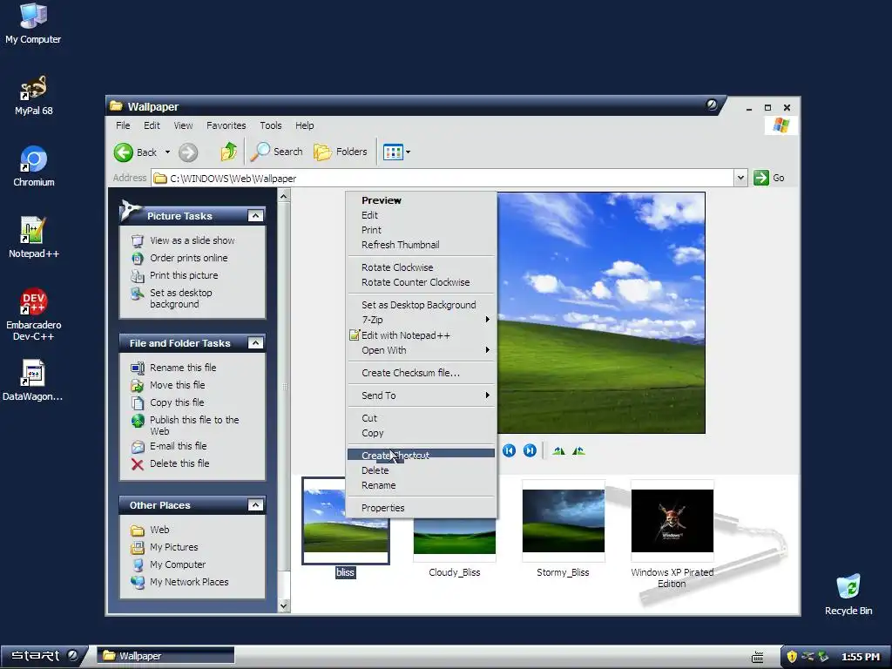Launch Notepad++ desktop shortcut
The width and height of the screenshot is (892, 669).
[x=33, y=237]
